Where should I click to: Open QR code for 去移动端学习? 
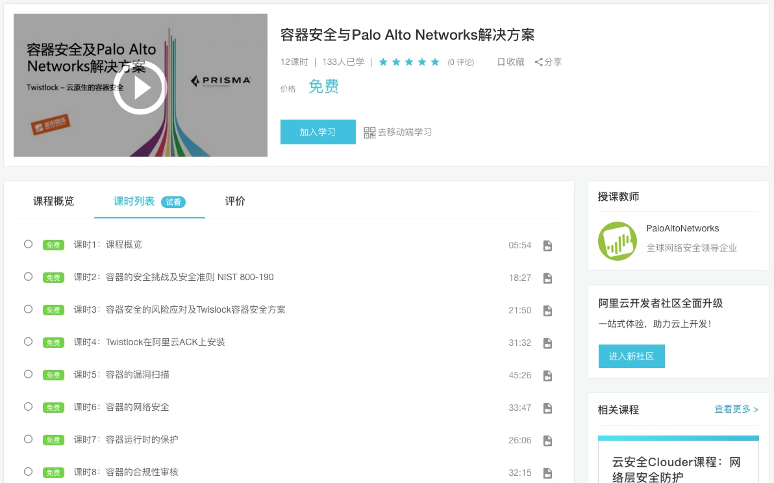(369, 133)
